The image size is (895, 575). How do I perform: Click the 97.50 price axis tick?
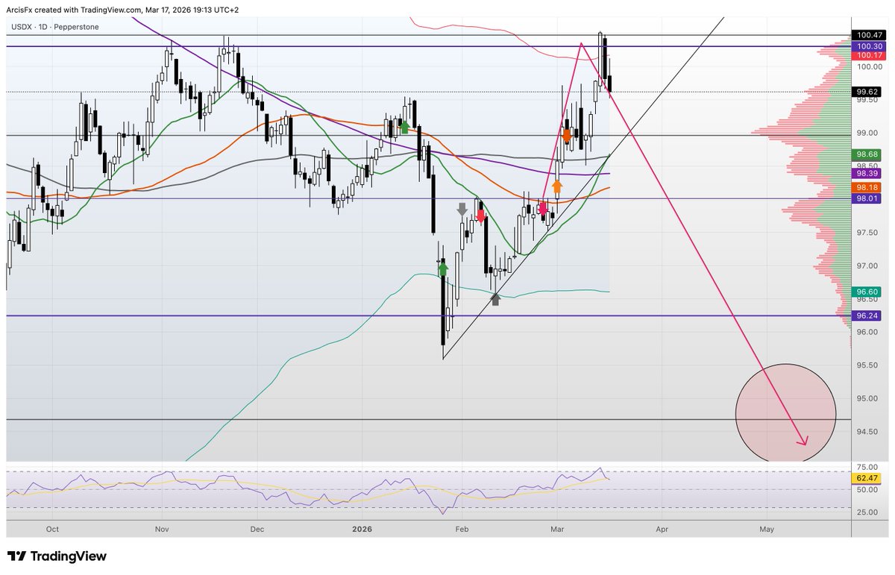pyautogui.click(x=866, y=233)
